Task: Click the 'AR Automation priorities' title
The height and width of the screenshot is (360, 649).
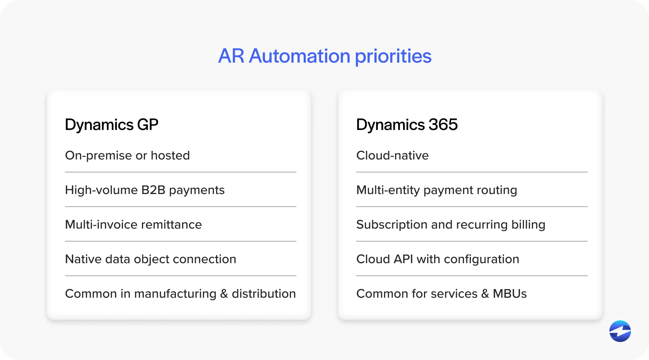Action: click(324, 56)
